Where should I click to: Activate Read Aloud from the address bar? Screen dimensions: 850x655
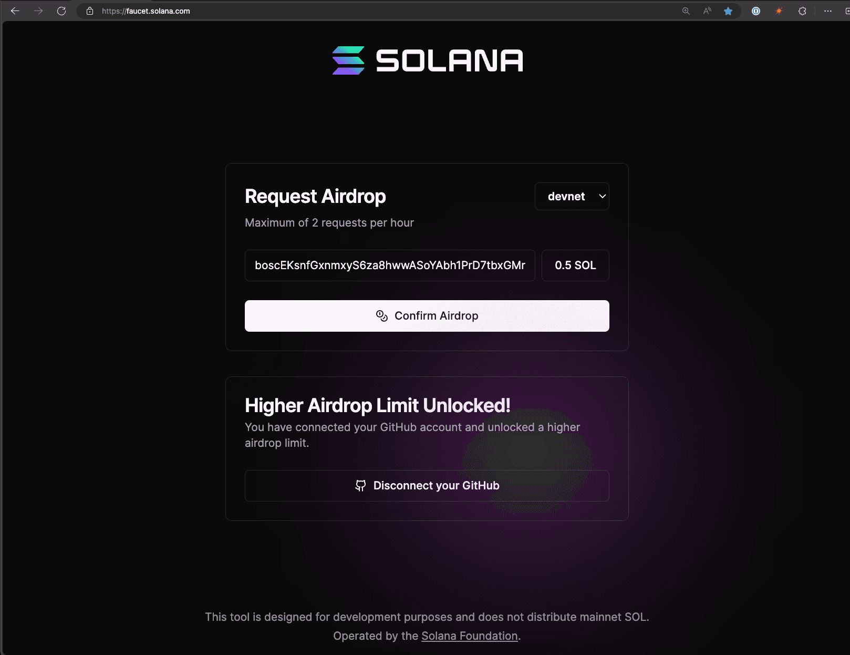(x=707, y=11)
